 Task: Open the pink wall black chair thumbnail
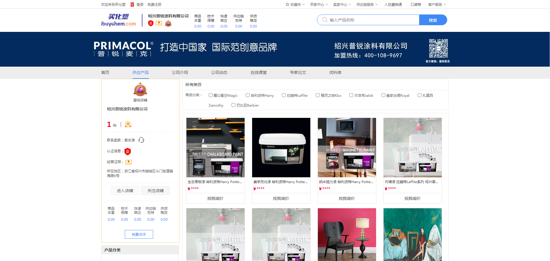(x=347, y=235)
